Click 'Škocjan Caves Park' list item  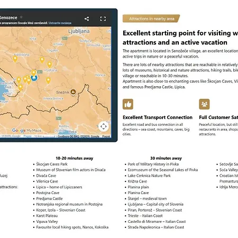pyautogui.click(x=52, y=164)
